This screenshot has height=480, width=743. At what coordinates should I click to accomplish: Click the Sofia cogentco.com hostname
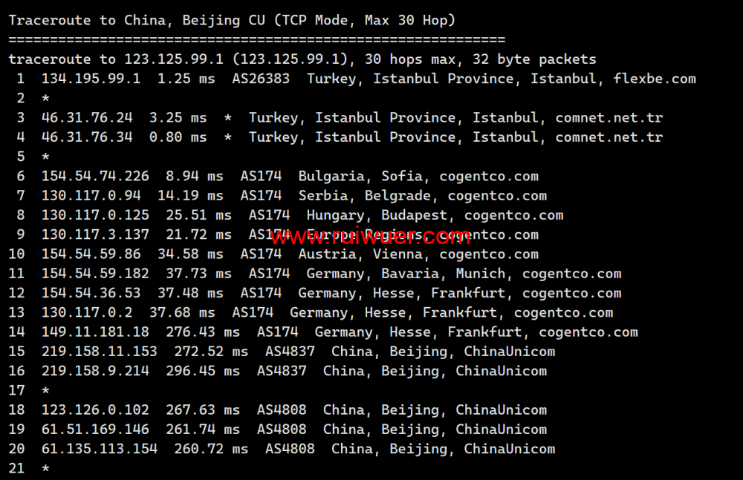[489, 177]
